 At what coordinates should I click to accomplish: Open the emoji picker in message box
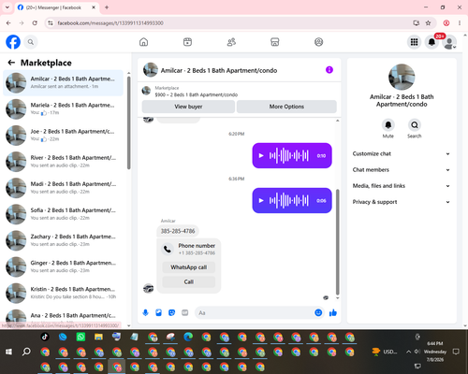click(318, 312)
